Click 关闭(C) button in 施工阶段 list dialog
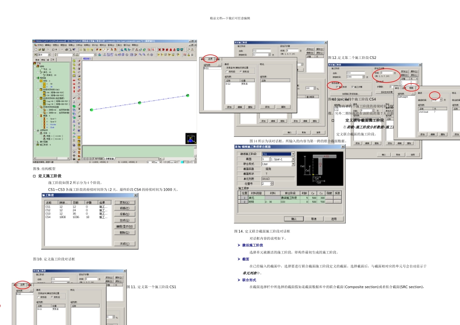460x325 pixels. click(x=124, y=244)
